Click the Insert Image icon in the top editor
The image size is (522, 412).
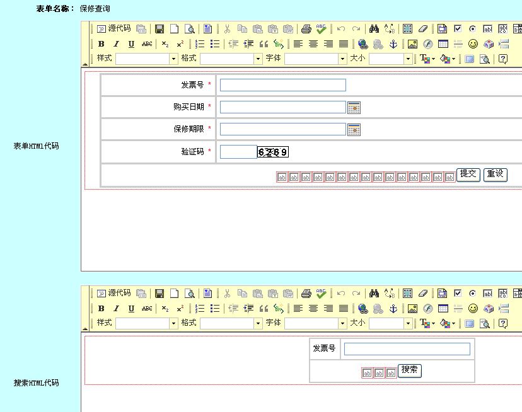click(x=412, y=44)
